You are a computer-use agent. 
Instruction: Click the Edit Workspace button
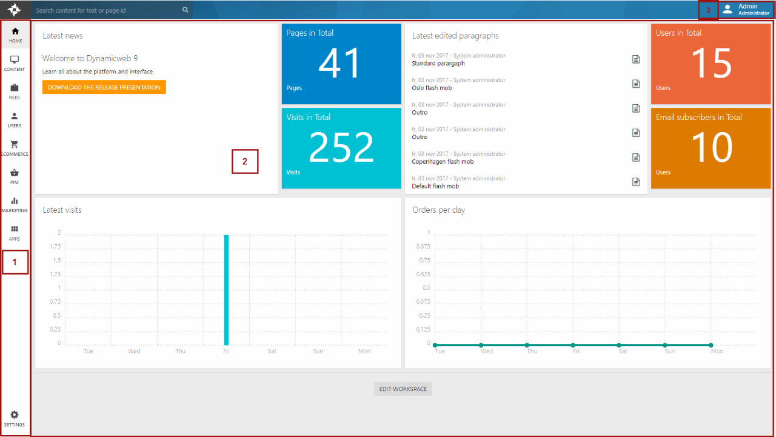tap(403, 389)
